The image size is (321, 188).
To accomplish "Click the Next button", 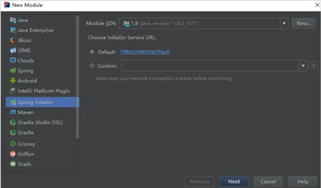I will point(234,181).
